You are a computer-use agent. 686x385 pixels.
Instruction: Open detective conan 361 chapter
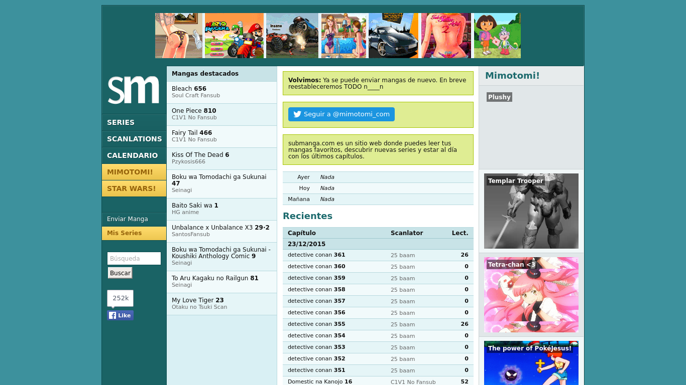tap(316, 255)
